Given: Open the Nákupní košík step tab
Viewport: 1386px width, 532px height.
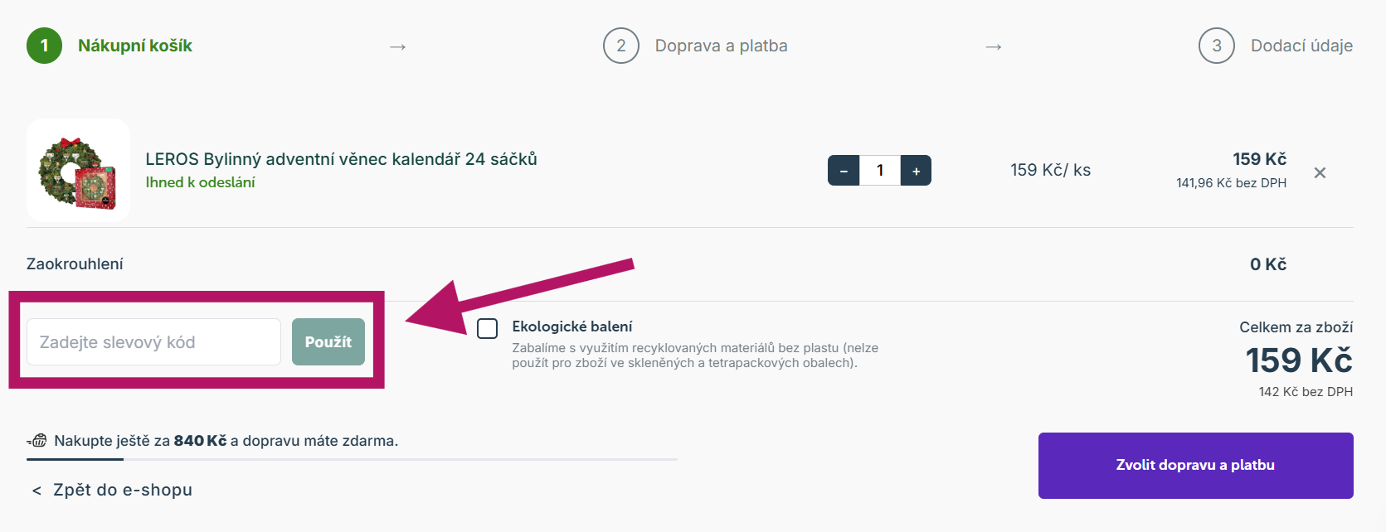Looking at the screenshot, I should [x=134, y=46].
